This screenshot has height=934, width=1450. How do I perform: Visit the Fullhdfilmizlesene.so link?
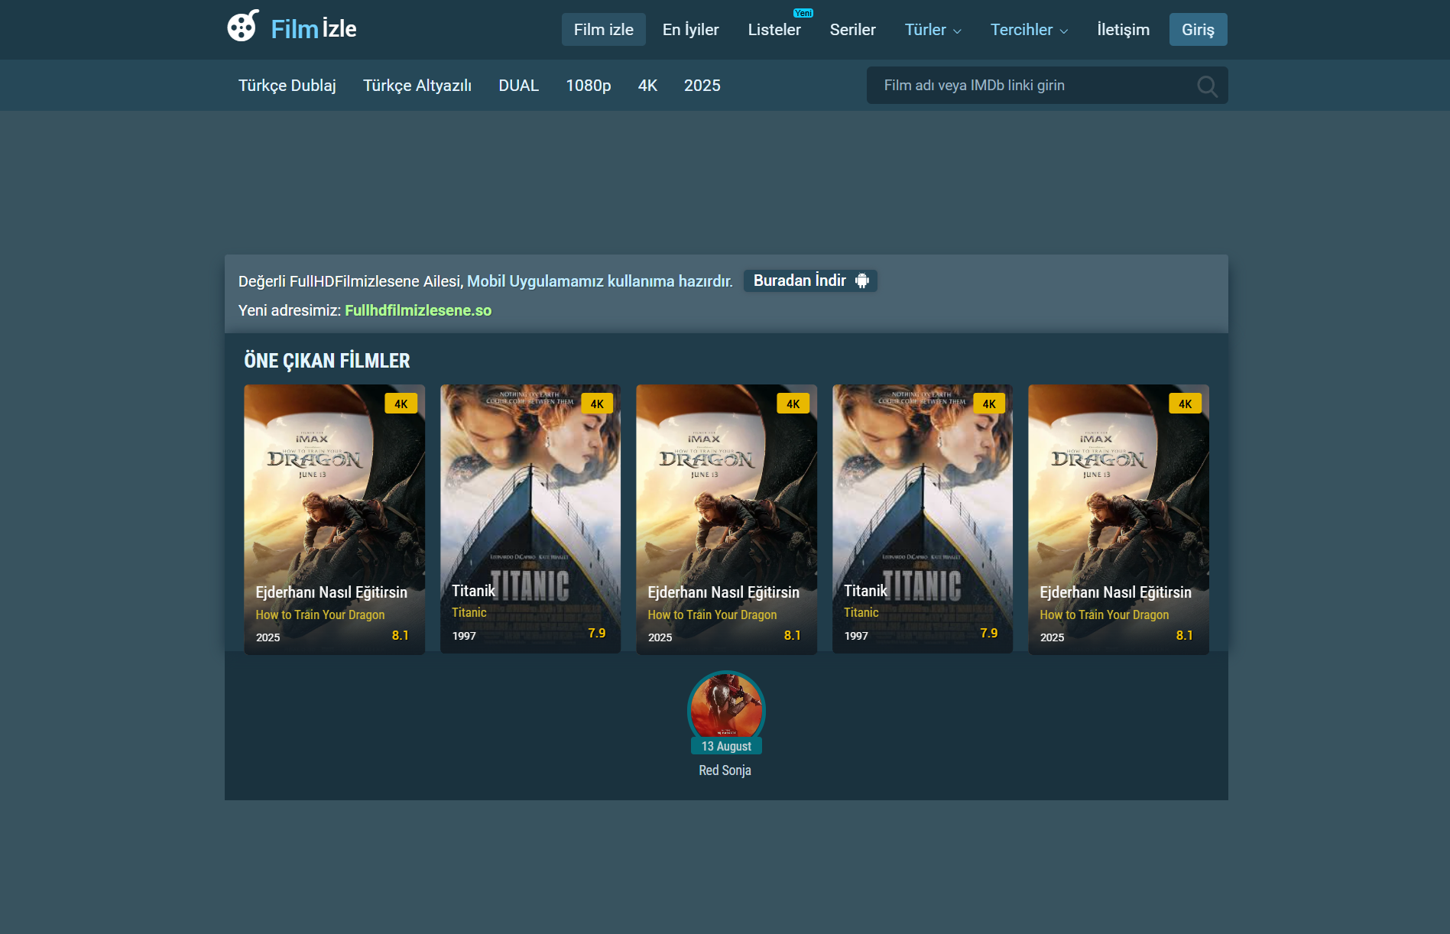418,310
